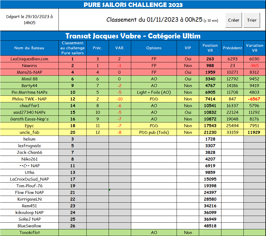Click the Départ le 29/10/2023 à 14h05 cell
Screen dimensions: 266x236
coord(29,20)
